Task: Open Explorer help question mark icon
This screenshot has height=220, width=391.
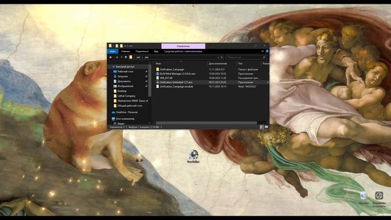Action: (267, 51)
